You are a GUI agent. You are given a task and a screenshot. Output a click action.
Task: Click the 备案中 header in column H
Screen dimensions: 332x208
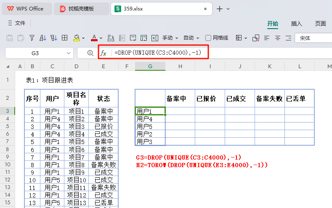tap(180, 98)
